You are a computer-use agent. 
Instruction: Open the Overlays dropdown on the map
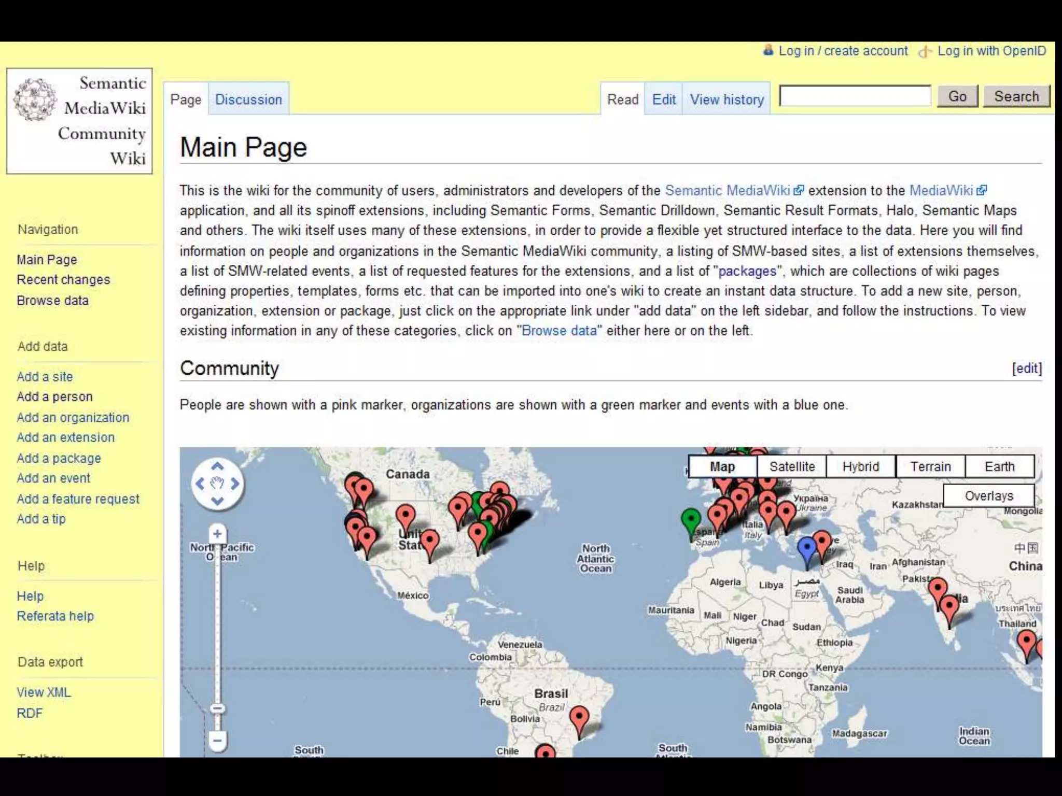[x=988, y=496]
